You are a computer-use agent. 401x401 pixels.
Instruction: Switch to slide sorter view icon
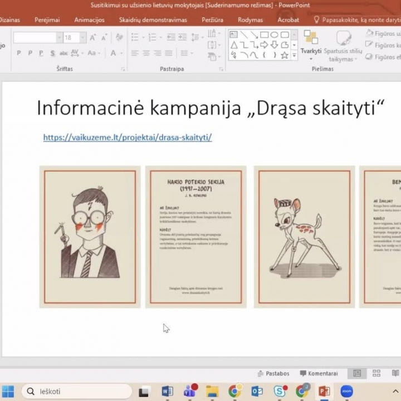click(x=376, y=373)
